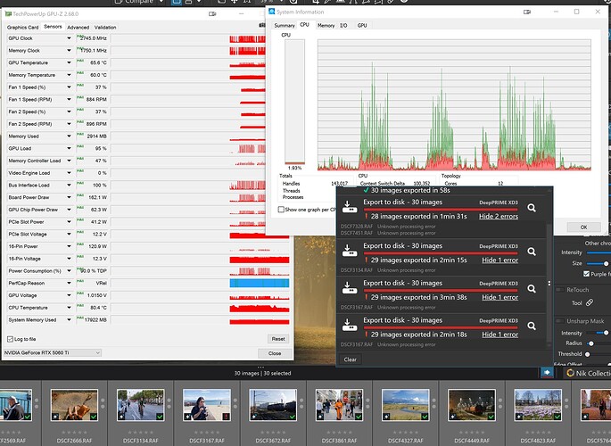The height and width of the screenshot is (446, 611).
Task: Open the NVIDIA GeForce RTX 5060 Ti selector
Action: [x=54, y=352]
